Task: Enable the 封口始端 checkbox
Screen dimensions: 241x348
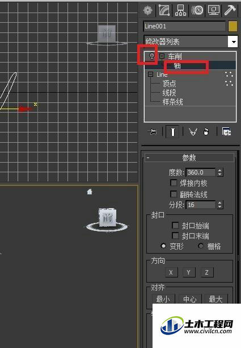Action: [x=175, y=226]
